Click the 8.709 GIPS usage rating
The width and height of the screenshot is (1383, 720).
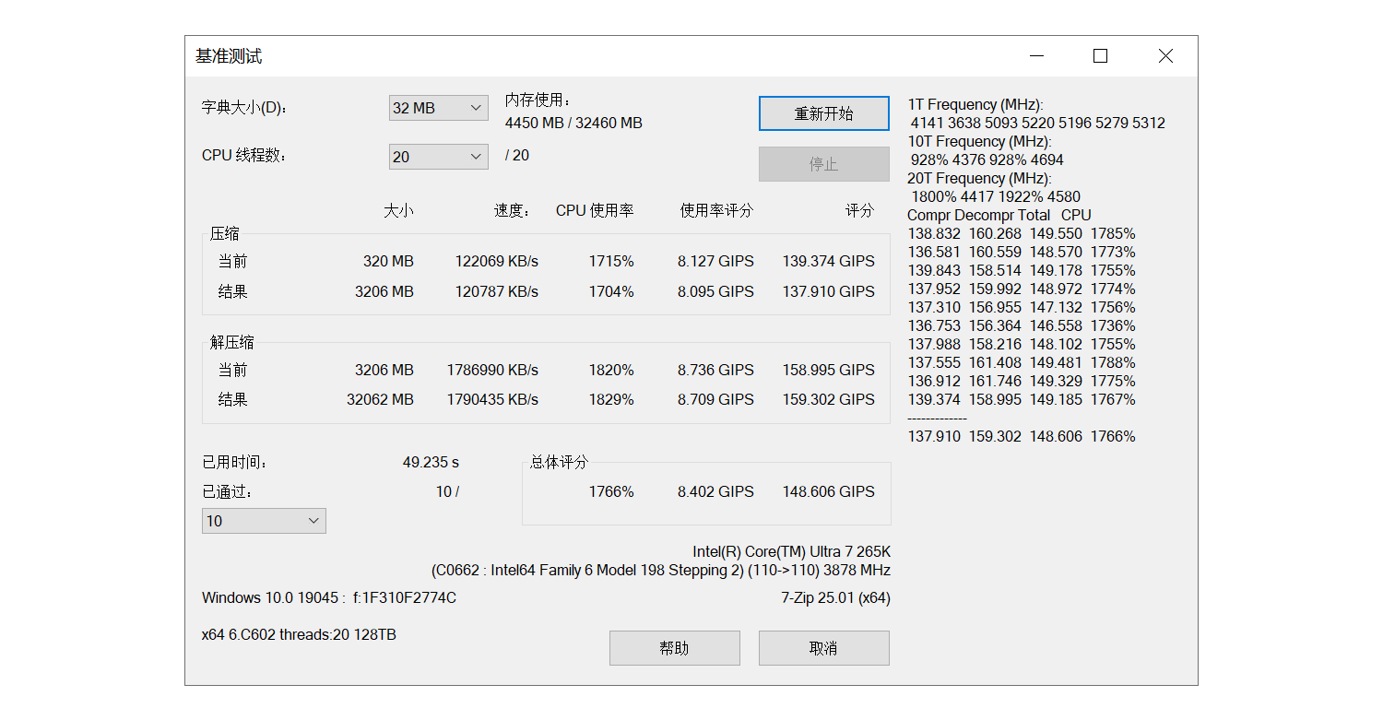715,399
